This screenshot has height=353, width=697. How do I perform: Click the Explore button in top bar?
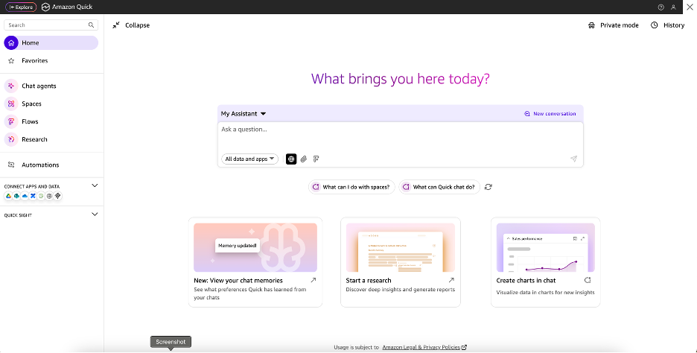[x=21, y=7]
